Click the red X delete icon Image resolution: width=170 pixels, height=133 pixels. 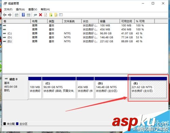coord(40,15)
